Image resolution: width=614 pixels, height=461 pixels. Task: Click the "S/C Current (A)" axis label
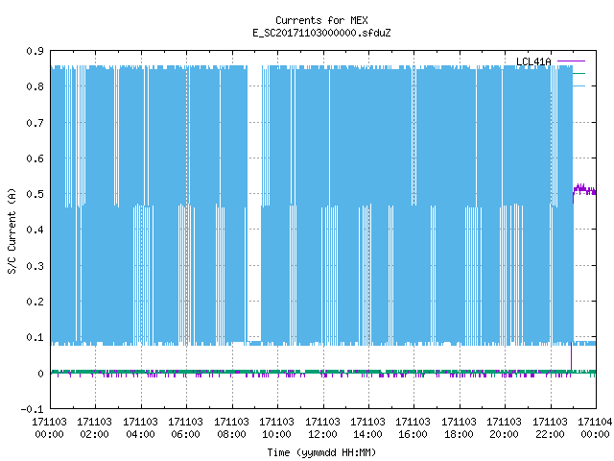pyautogui.click(x=12, y=231)
